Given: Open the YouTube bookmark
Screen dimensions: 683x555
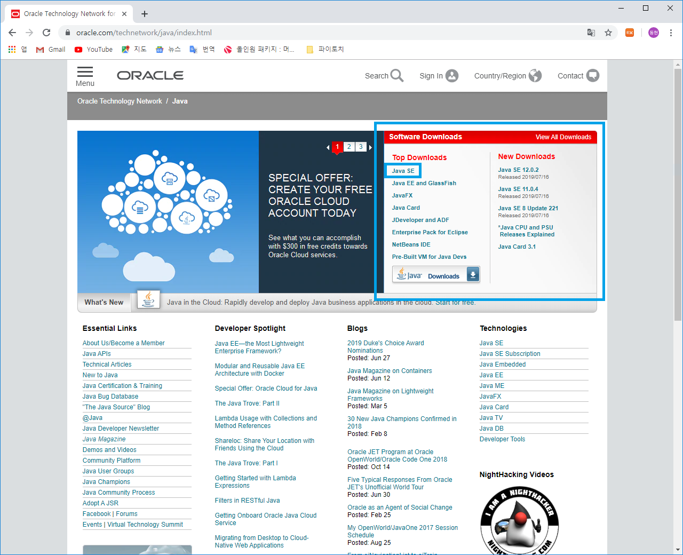Looking at the screenshot, I should click(94, 50).
